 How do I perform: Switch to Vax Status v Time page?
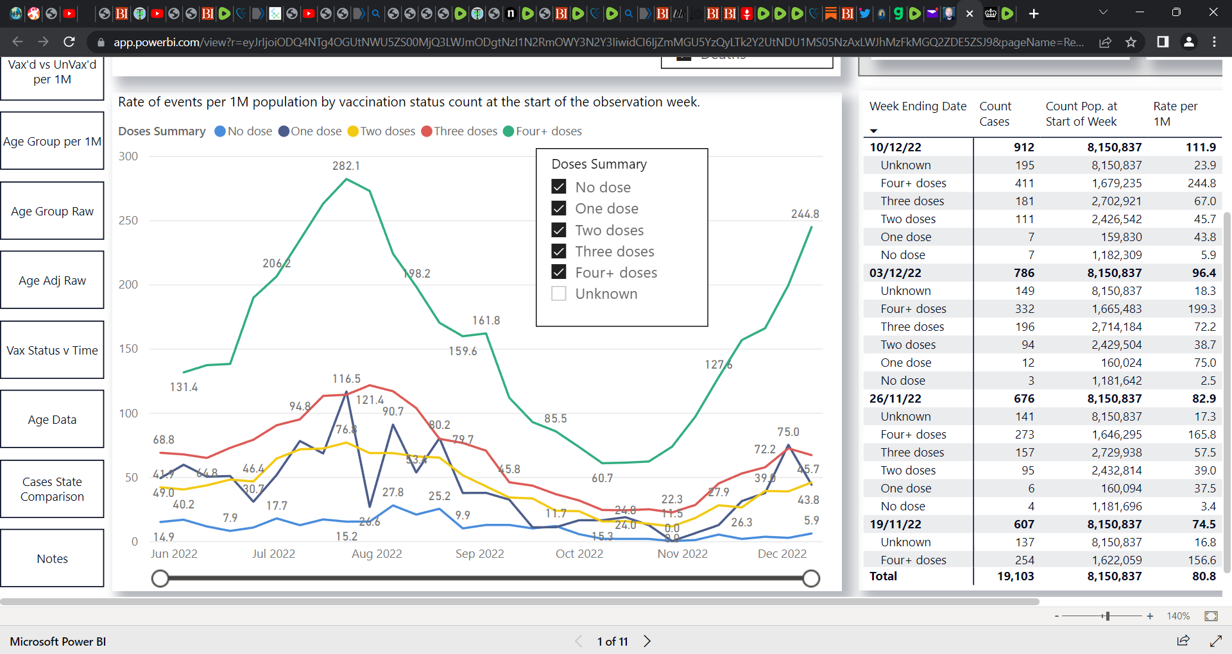pyautogui.click(x=52, y=350)
